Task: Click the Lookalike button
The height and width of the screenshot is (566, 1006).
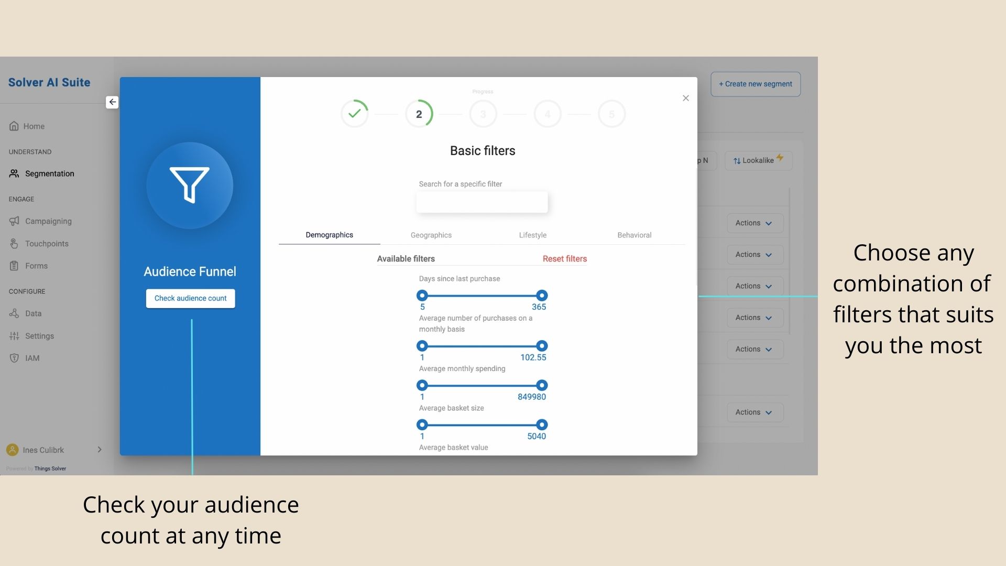Action: (x=758, y=160)
